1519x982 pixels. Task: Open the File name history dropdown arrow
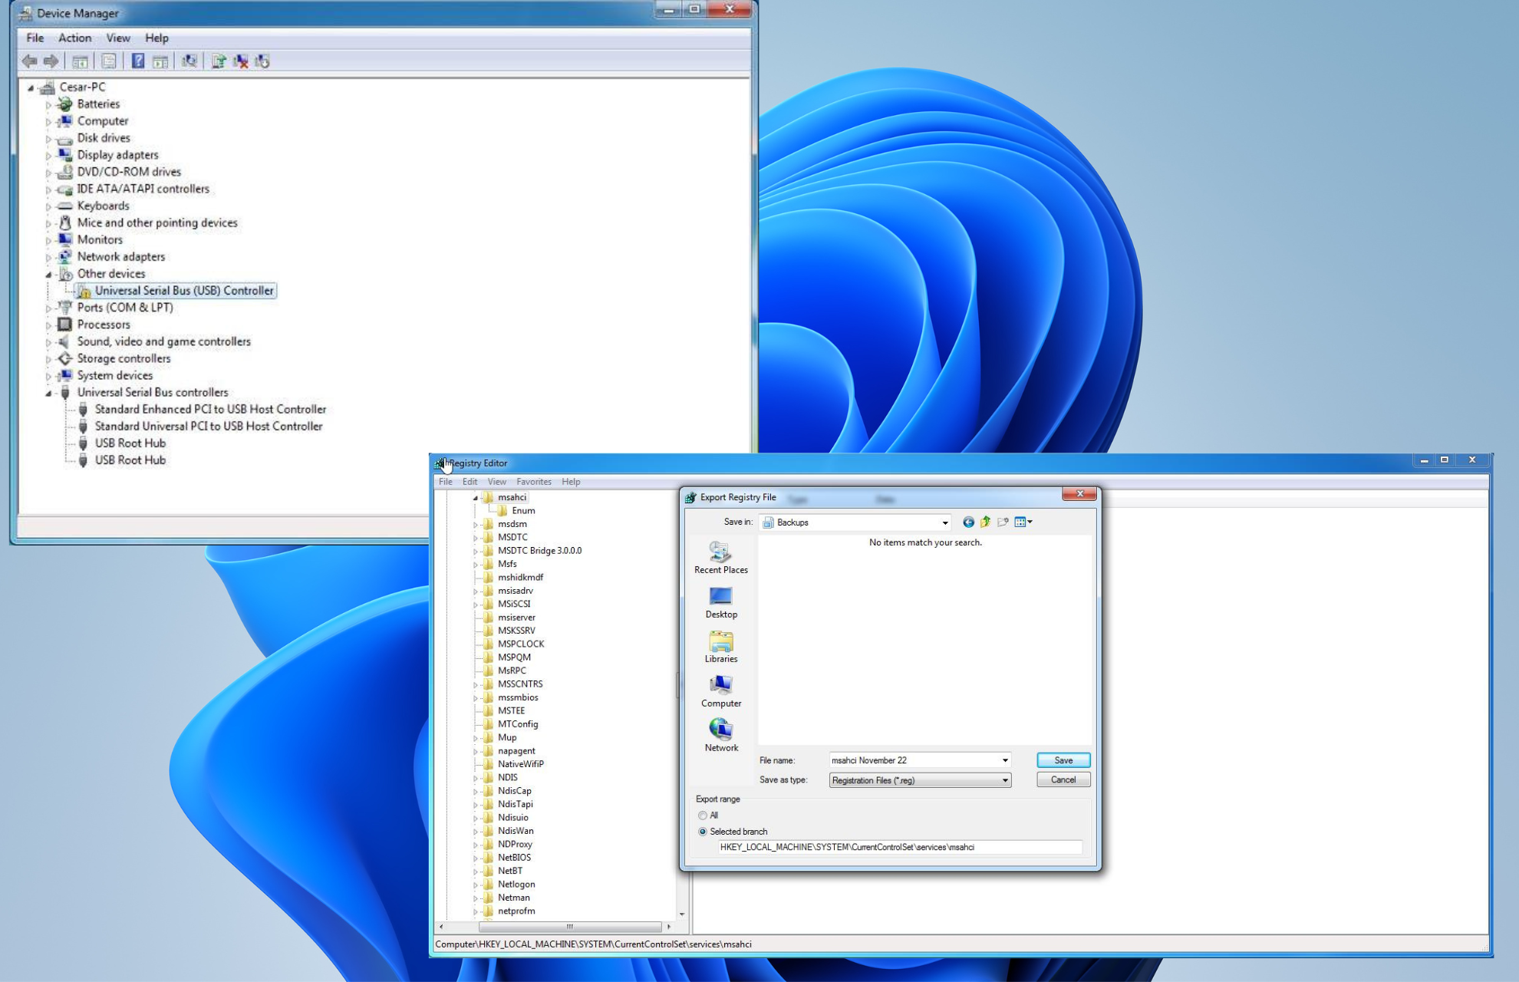click(1004, 760)
